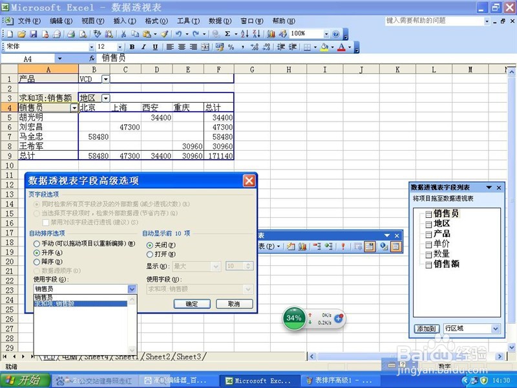517x388 pixels.
Task: Select the AutoSum Σ toolbar icon
Action: click(226, 33)
